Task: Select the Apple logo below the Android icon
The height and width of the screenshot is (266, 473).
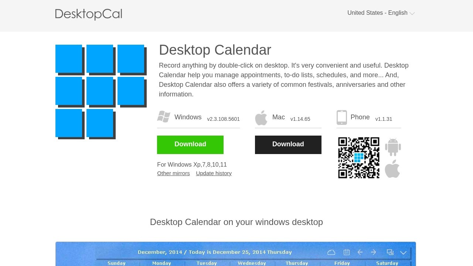Action: (392, 169)
